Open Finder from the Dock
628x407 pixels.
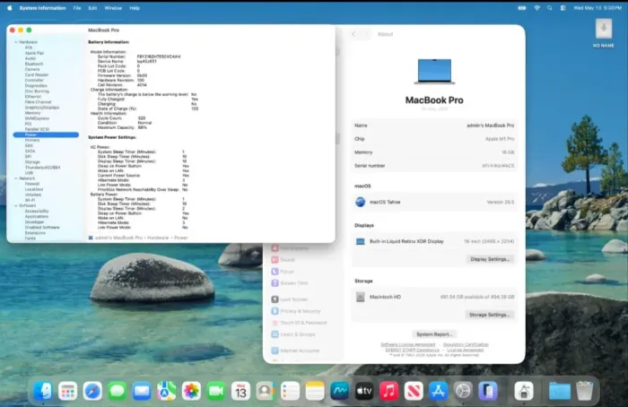pos(43,391)
